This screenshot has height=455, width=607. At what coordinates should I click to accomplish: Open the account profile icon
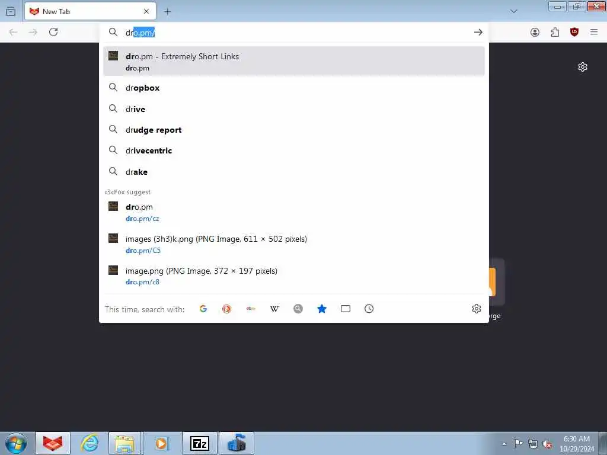tap(535, 32)
